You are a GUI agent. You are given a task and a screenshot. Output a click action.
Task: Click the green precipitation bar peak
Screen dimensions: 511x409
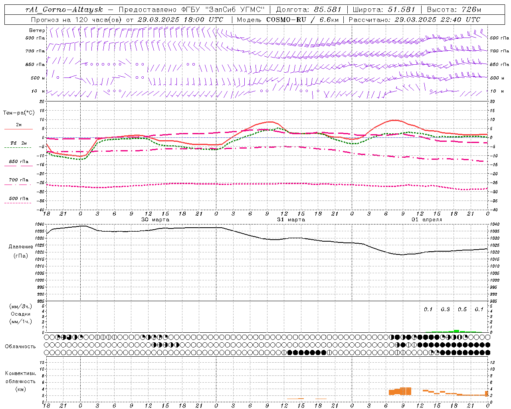tap(456, 331)
